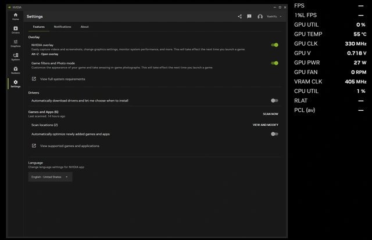This screenshot has height=240, width=372.
Task: Open the System section in sidebar
Action: tap(16, 57)
